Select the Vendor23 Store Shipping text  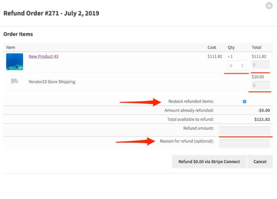click(52, 82)
